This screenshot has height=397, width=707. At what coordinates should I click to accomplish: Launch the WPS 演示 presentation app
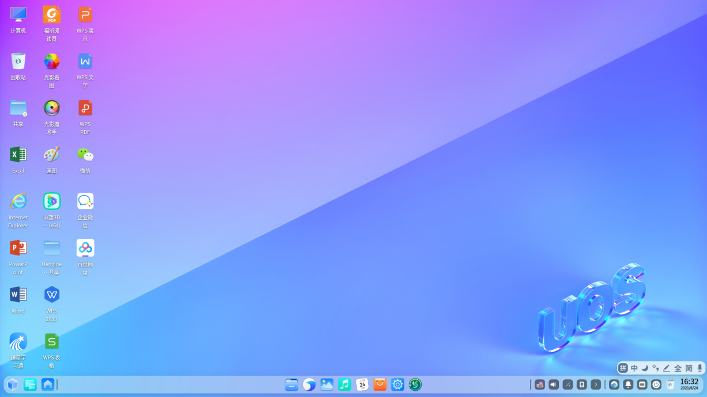tap(85, 14)
